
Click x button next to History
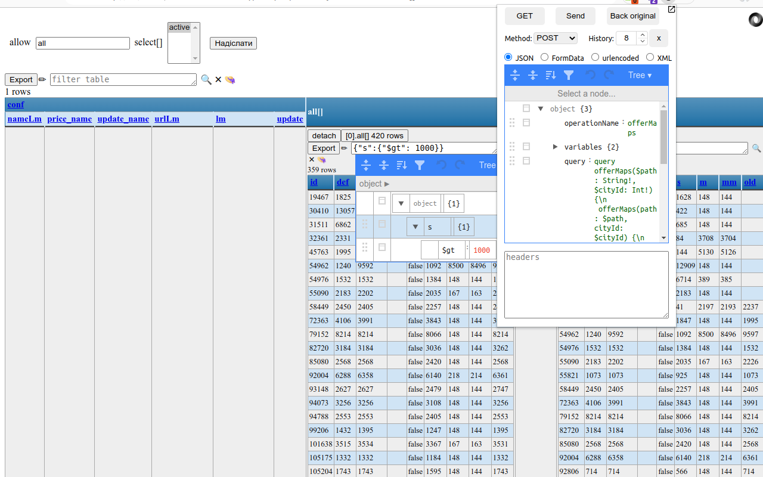659,38
